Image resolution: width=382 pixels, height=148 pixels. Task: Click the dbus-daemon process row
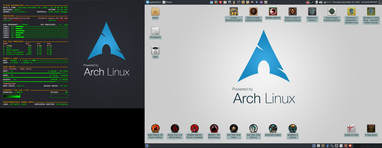click(x=27, y=50)
